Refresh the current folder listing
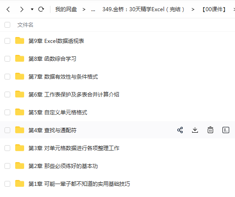The width and height of the screenshot is (235, 197). 41,9
